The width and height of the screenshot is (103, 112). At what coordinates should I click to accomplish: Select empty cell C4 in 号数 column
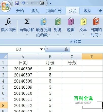pyautogui.click(x=72, y=81)
